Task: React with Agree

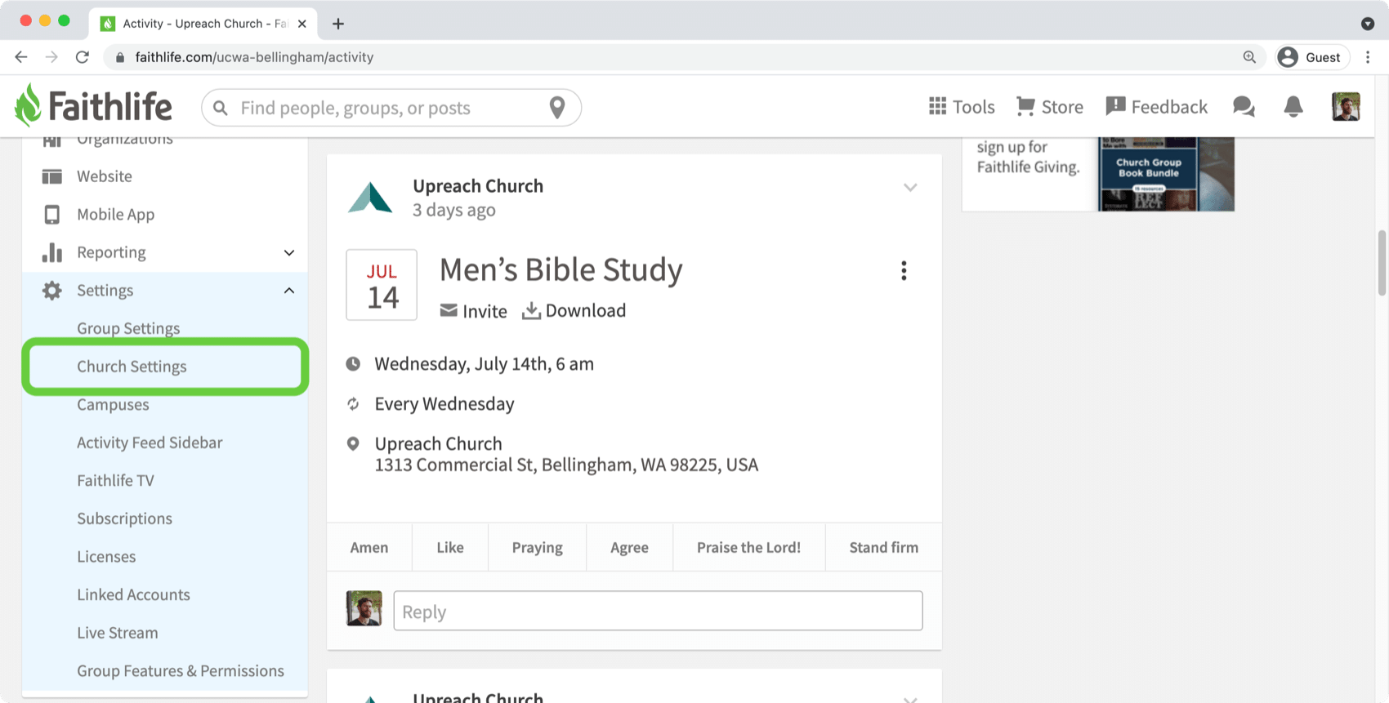Action: (629, 547)
